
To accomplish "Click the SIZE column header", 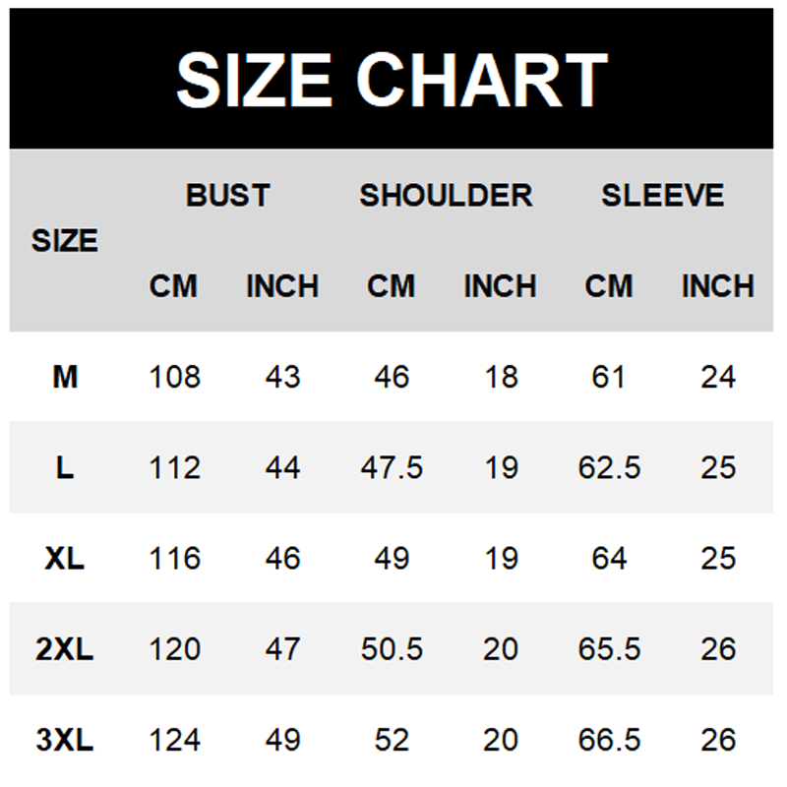I will [65, 240].
